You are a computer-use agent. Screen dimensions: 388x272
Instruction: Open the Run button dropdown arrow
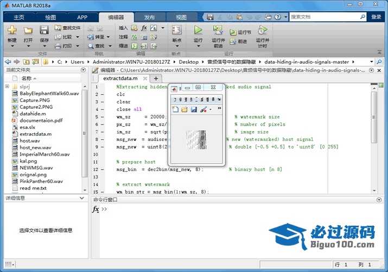pyautogui.click(x=198, y=46)
